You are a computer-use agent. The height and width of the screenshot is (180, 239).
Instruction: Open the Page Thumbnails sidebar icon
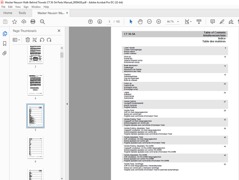pyautogui.click(x=5, y=34)
